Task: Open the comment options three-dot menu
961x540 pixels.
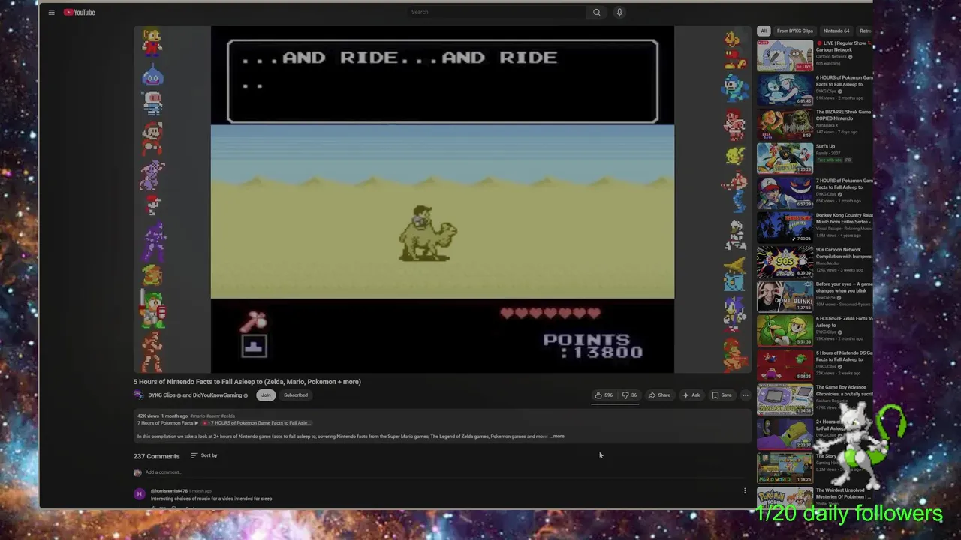Action: pos(745,491)
